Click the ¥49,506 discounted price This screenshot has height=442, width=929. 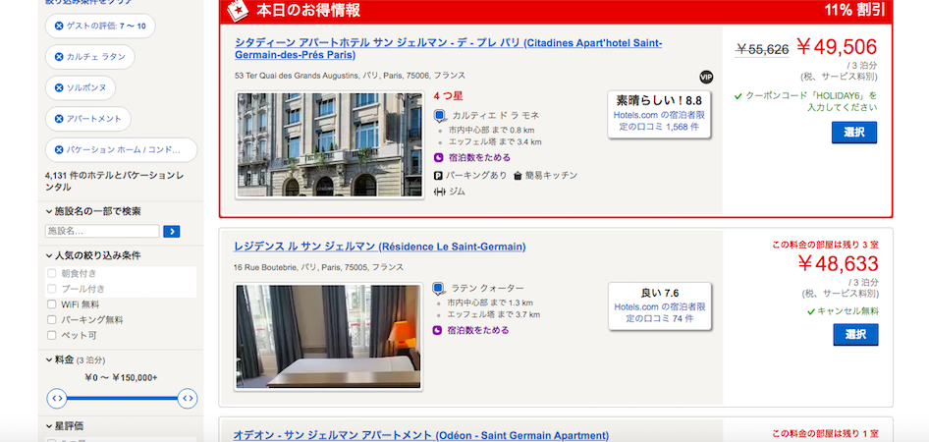(x=837, y=47)
